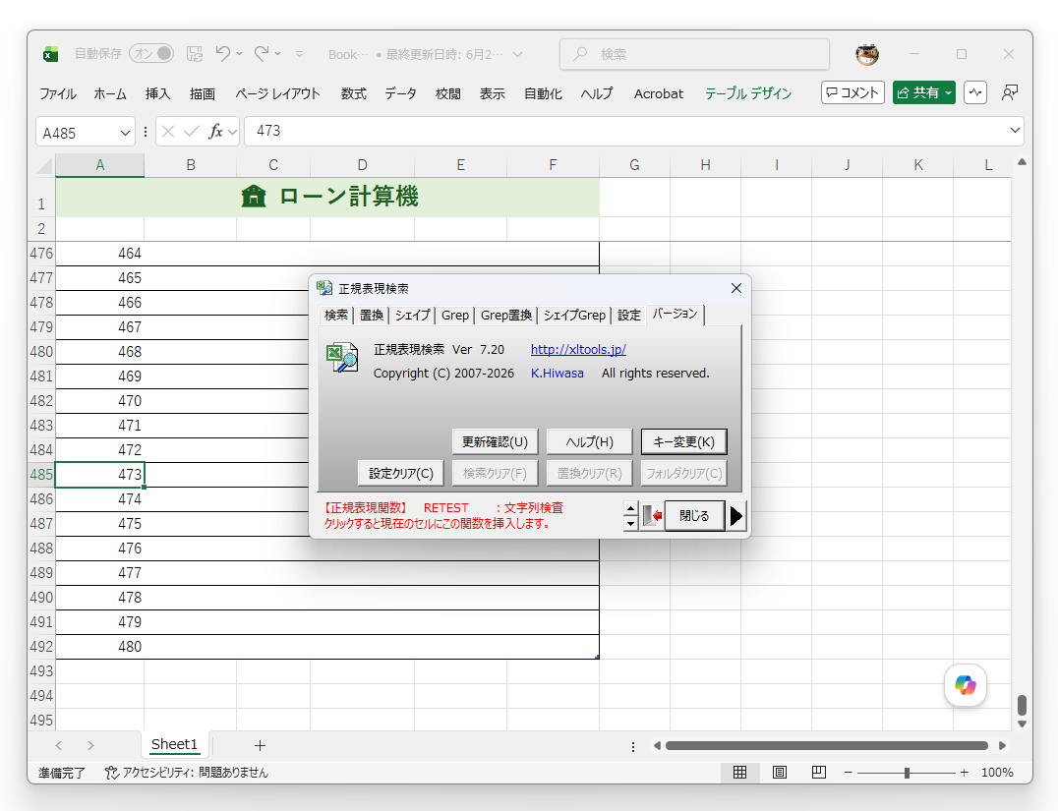The height and width of the screenshot is (811, 1058).
Task: Open the データ ribbon tab
Action: (401, 93)
